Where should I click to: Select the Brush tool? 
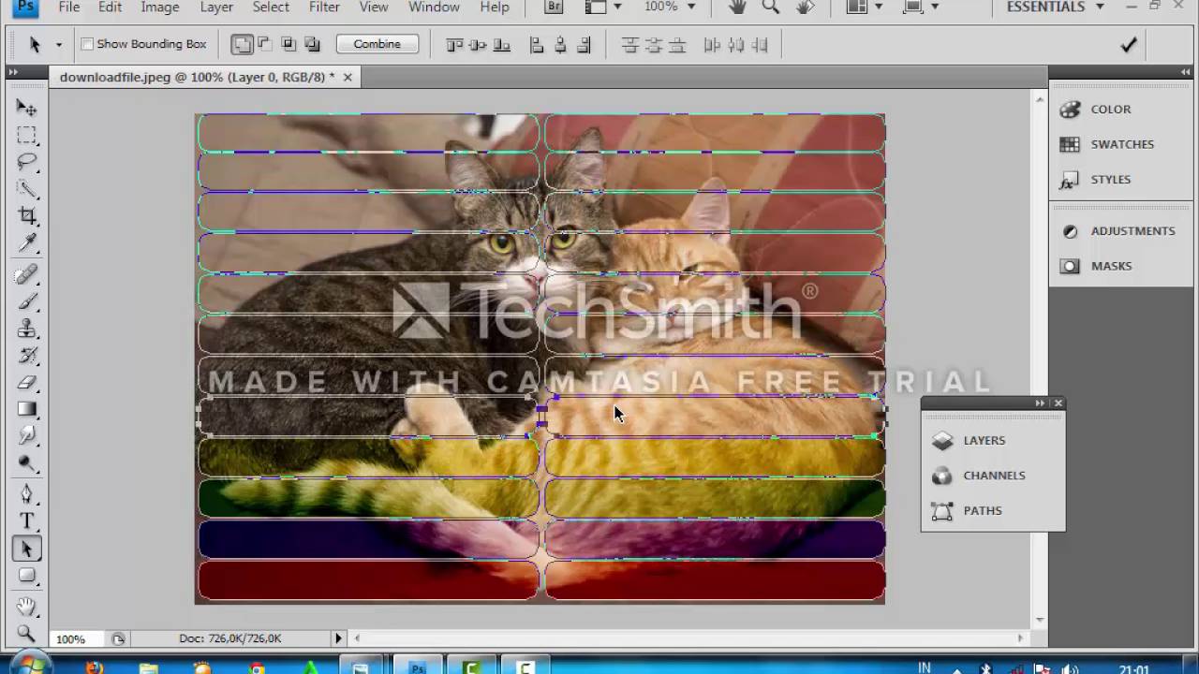coord(26,301)
